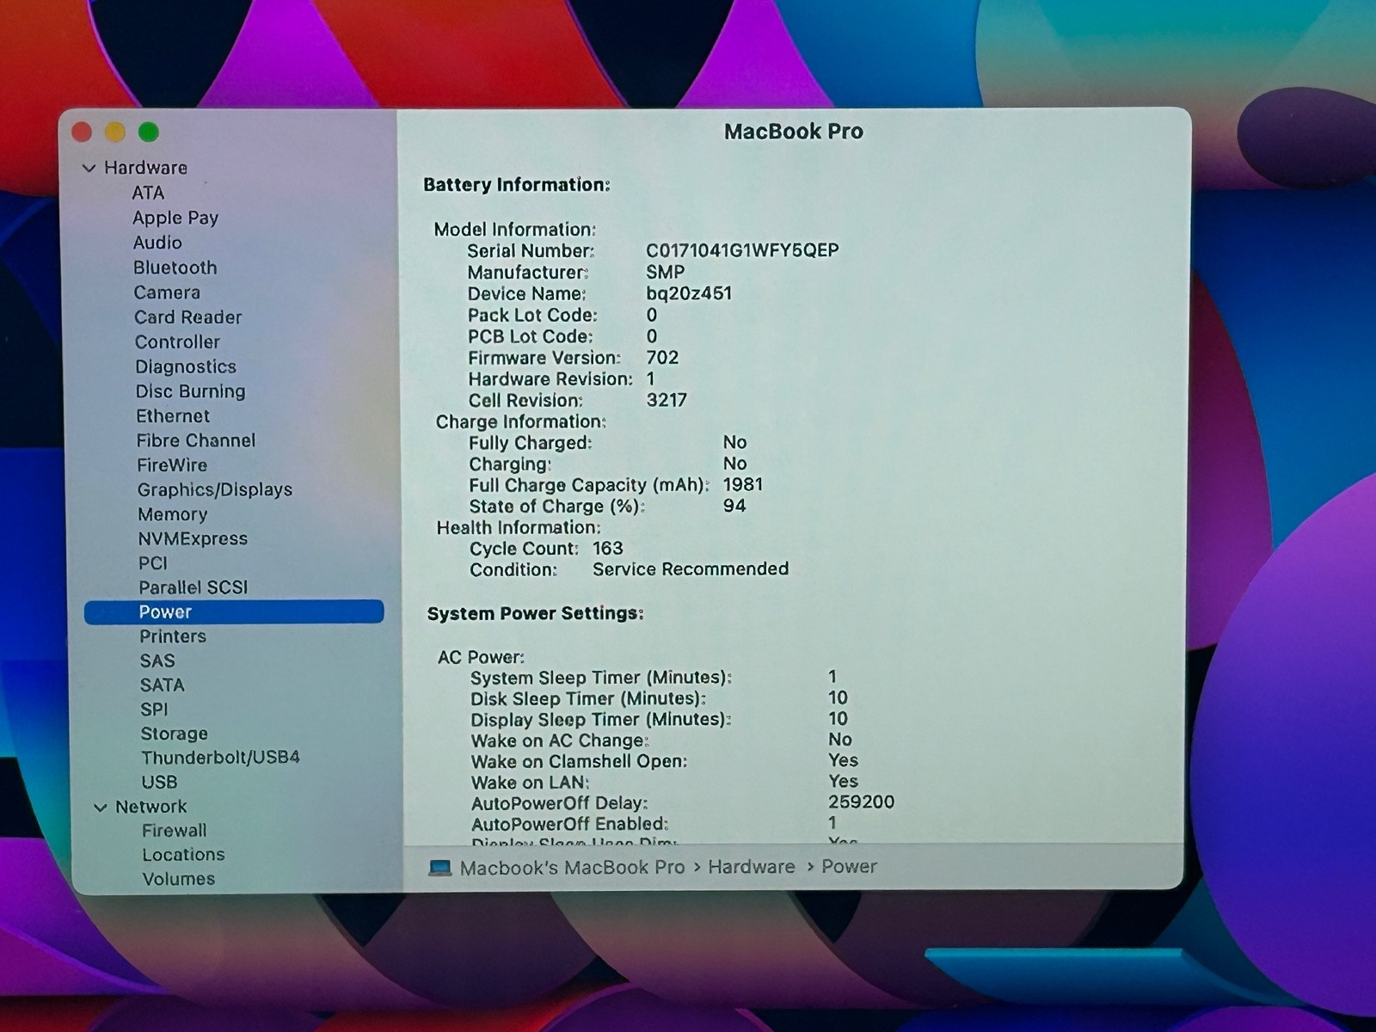
Task: Select Thunderbolt/USB4 in the sidebar
Action: (x=220, y=758)
